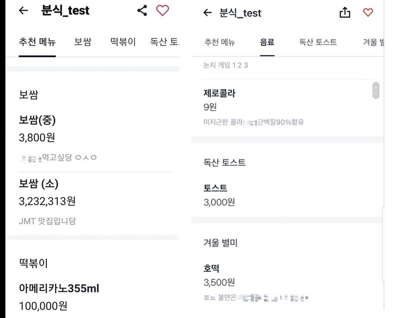Toggle the red heart favorite on right screen
The width and height of the screenshot is (393, 318).
tap(368, 12)
